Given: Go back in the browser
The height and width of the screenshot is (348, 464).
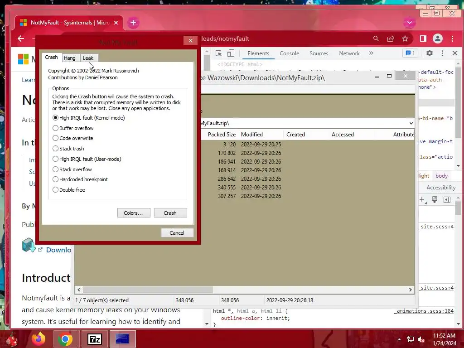Looking at the screenshot, I should pos(21,39).
